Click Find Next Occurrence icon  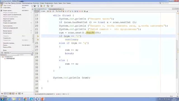point(61,11)
